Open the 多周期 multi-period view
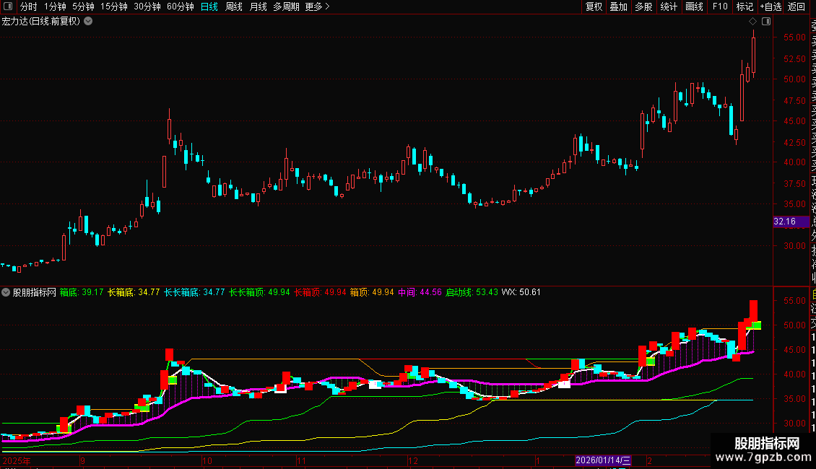The height and width of the screenshot is (469, 816). pyautogui.click(x=287, y=7)
